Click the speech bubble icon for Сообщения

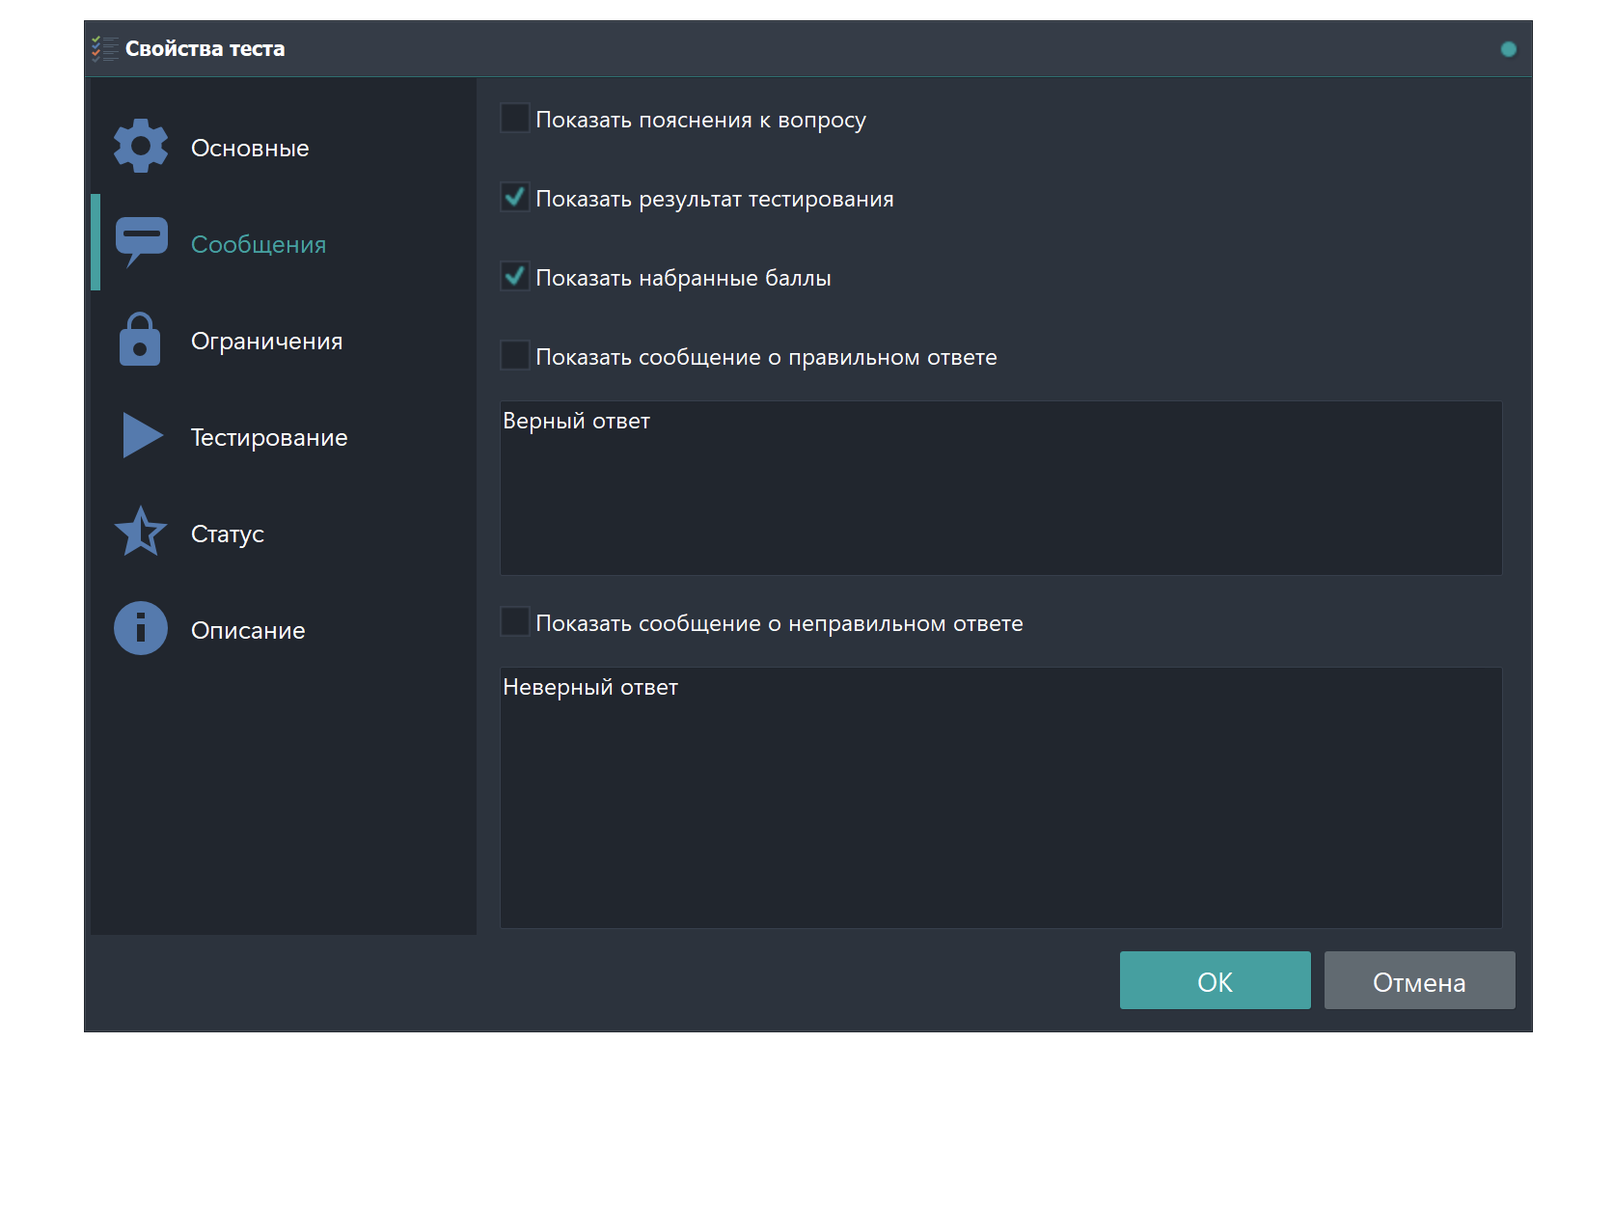[141, 242]
